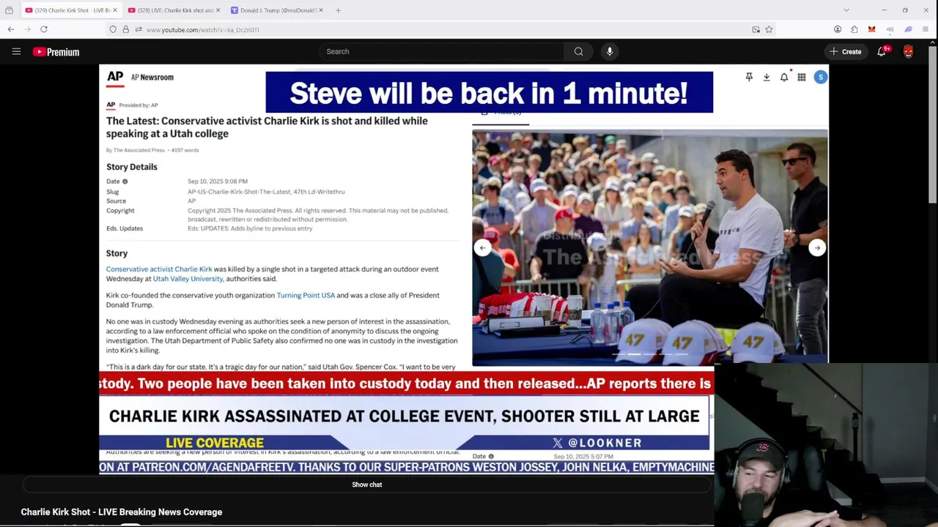Click the video title 'Charlie Kirk Shot - LIVE Breaking News Coverage'

tap(122, 512)
